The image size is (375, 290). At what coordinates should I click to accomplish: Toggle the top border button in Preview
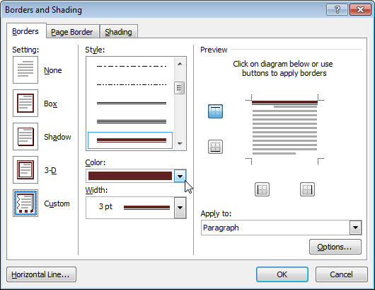(x=215, y=111)
